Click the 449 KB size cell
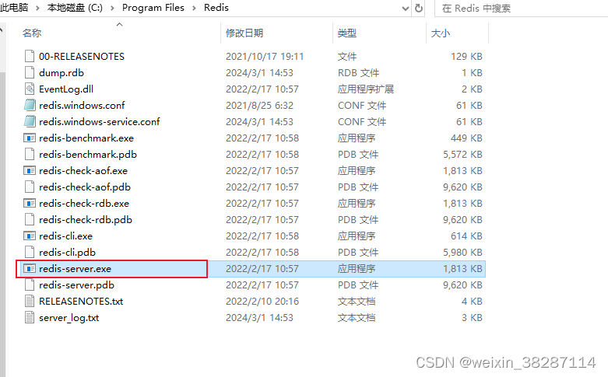The width and height of the screenshot is (608, 377). pyautogui.click(x=466, y=138)
